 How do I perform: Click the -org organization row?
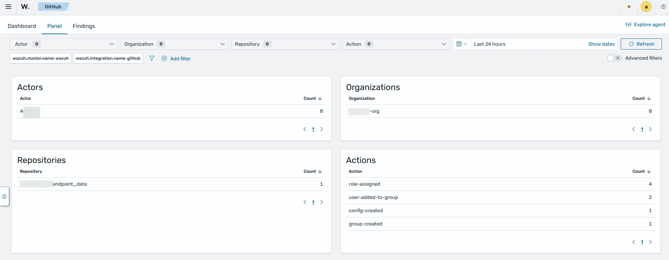click(500, 111)
